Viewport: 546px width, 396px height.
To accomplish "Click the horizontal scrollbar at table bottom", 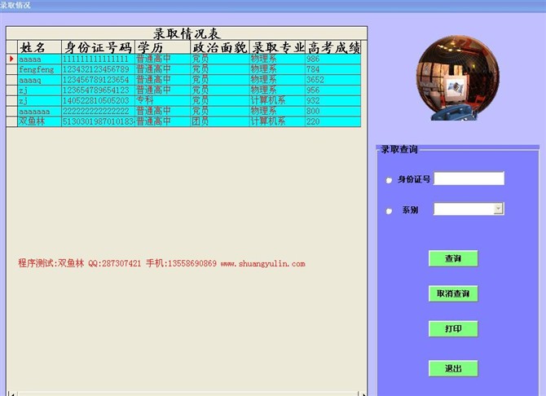I will [183, 393].
